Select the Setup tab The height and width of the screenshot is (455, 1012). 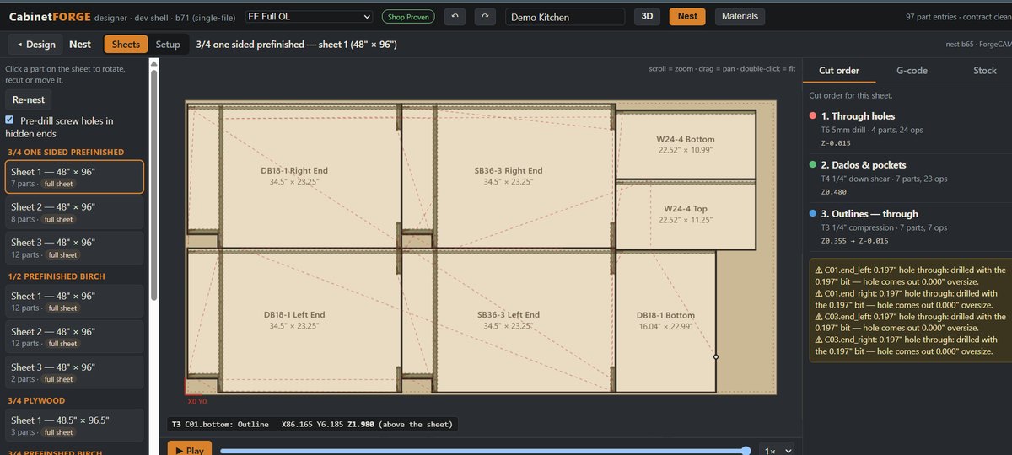168,45
